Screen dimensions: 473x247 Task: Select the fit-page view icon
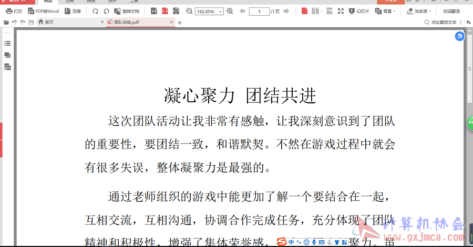point(176,11)
